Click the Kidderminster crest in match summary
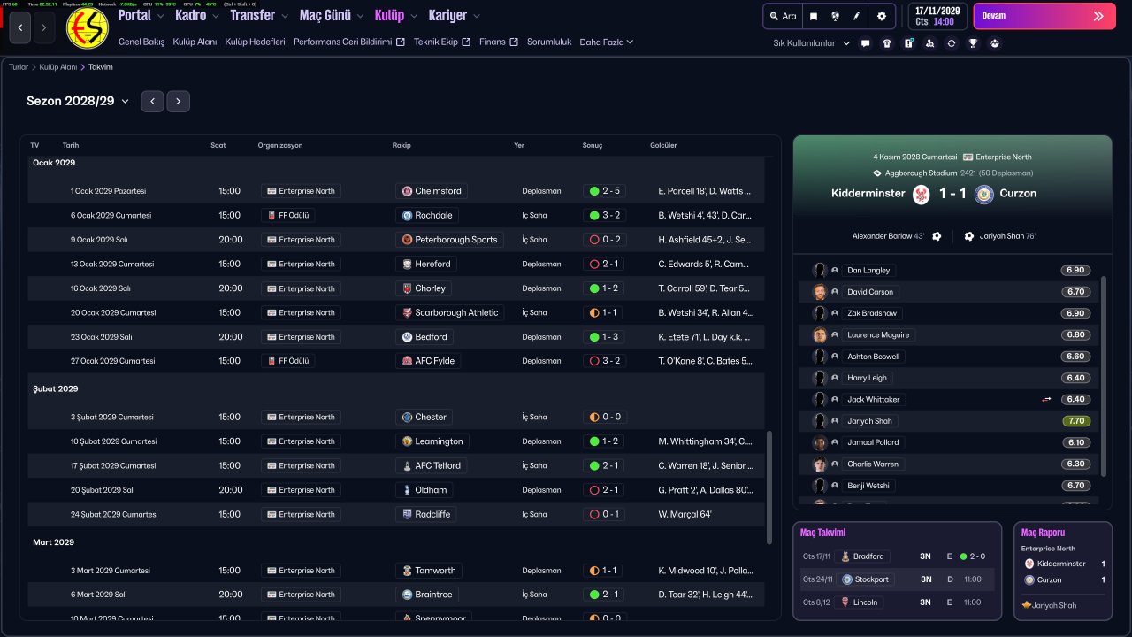The width and height of the screenshot is (1132, 637). [x=922, y=194]
